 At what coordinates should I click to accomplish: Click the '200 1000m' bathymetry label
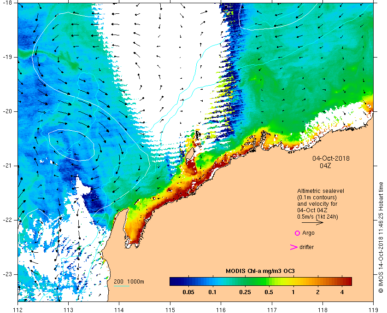point(129,282)
